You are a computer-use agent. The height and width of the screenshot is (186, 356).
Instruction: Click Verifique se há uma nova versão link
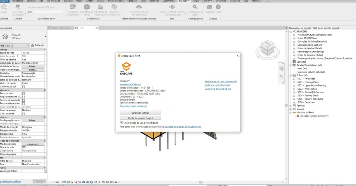point(221,81)
